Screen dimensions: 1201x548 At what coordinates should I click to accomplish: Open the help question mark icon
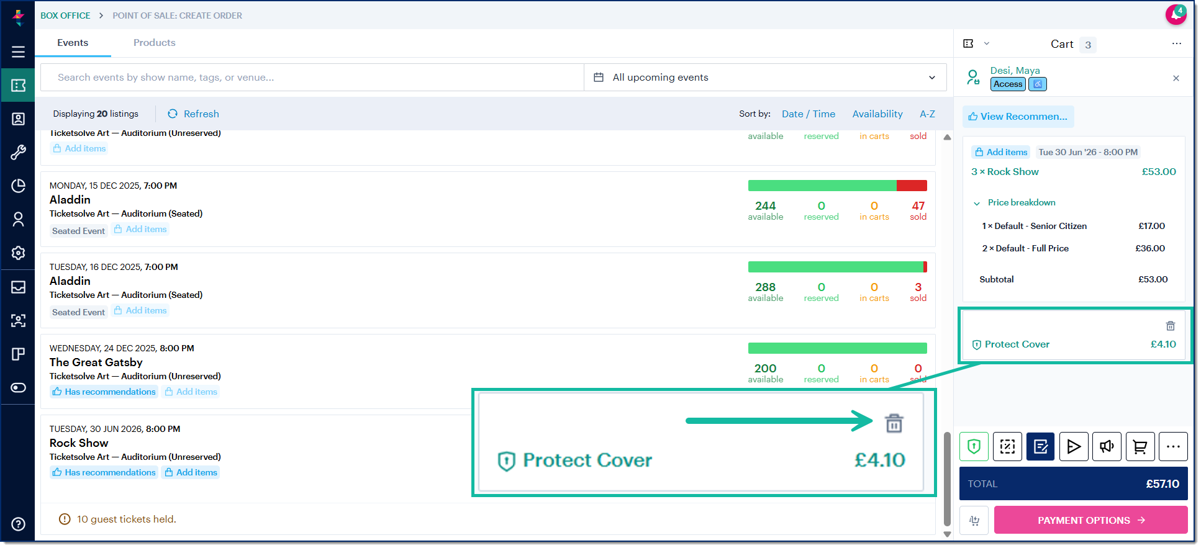tap(18, 524)
